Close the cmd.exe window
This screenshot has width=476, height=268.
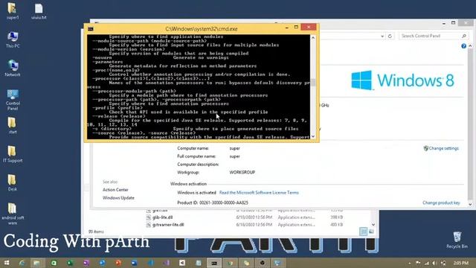tap(309, 28)
